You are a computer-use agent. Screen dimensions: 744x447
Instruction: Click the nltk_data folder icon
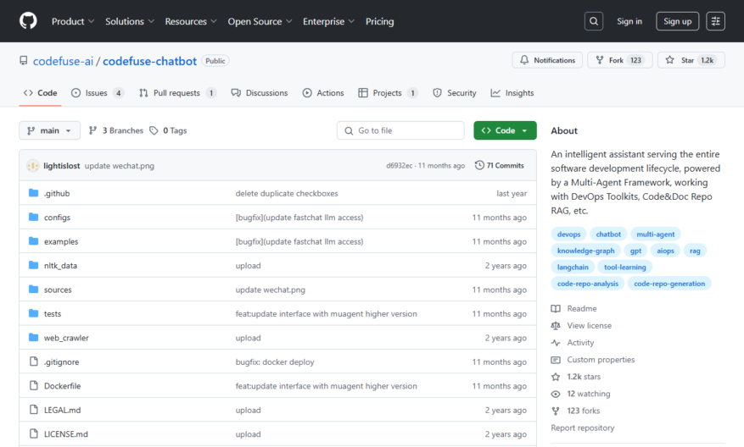click(x=33, y=265)
